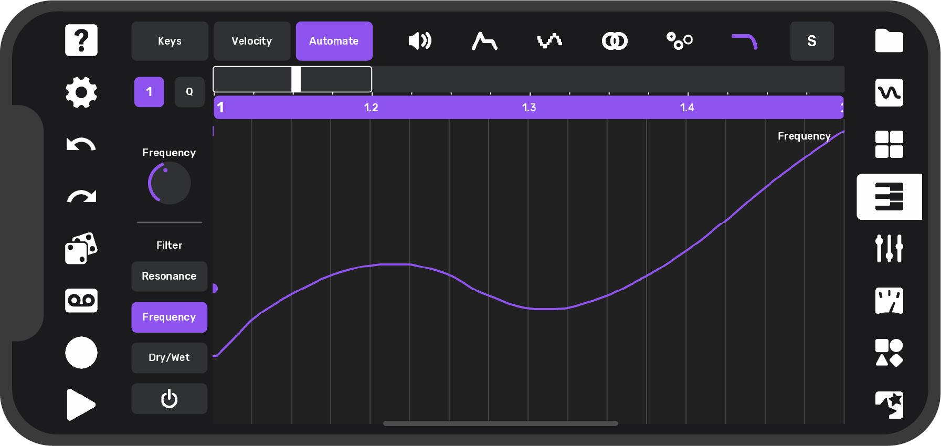Open the tape recorder icon

click(x=81, y=300)
